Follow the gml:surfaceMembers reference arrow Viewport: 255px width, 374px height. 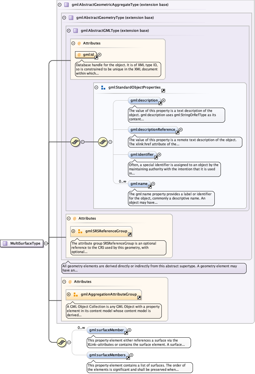[x=128, y=358]
